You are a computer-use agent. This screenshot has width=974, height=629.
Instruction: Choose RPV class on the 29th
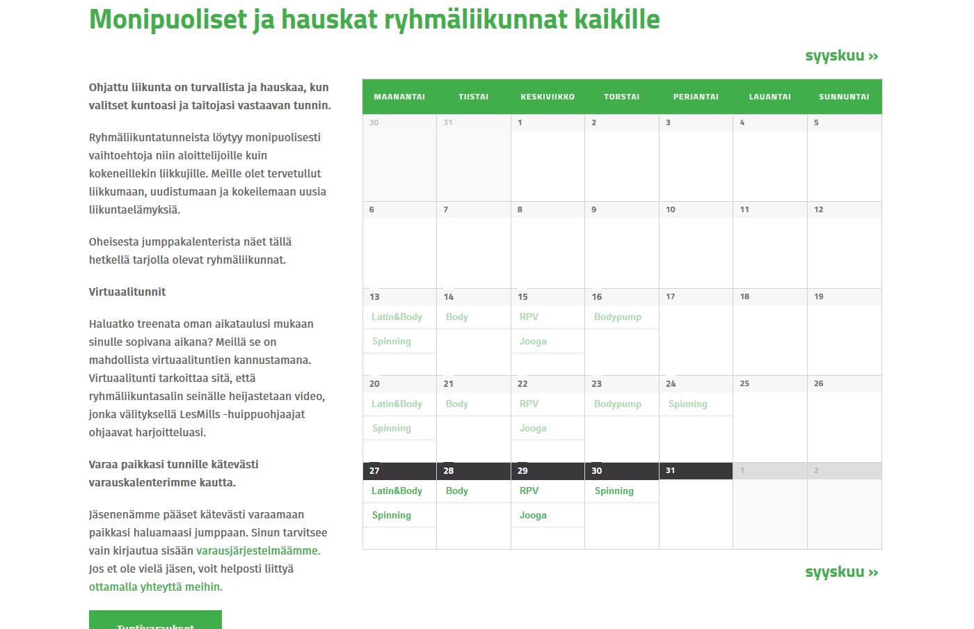(529, 491)
